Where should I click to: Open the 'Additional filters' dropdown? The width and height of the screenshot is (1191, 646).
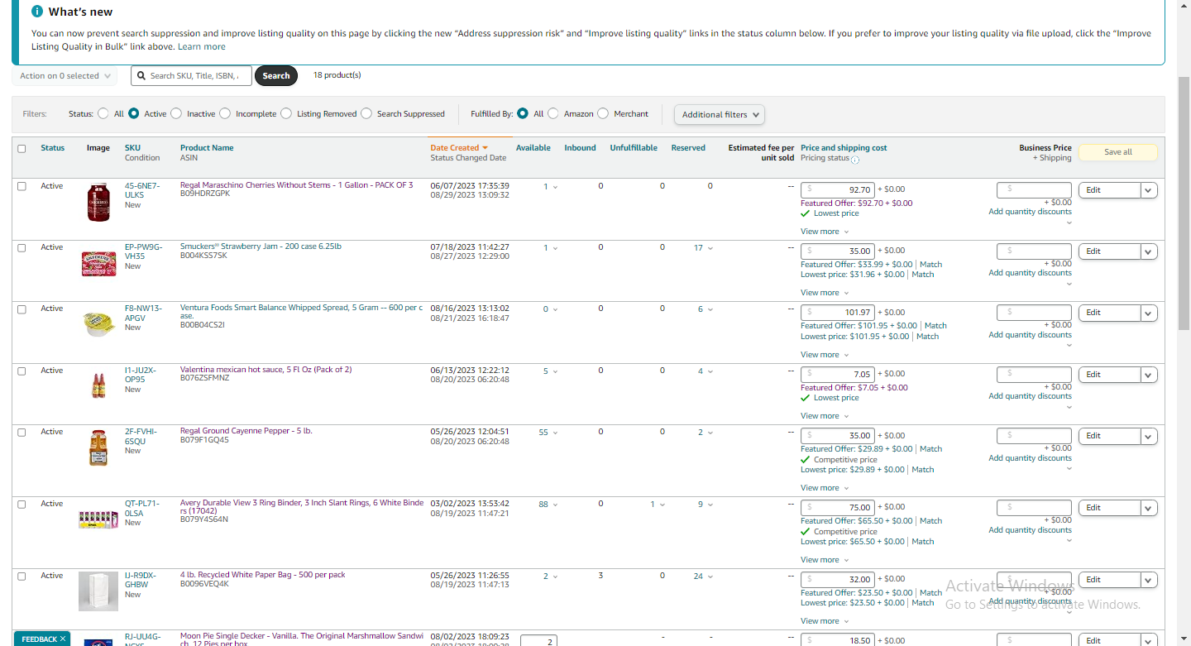(720, 115)
